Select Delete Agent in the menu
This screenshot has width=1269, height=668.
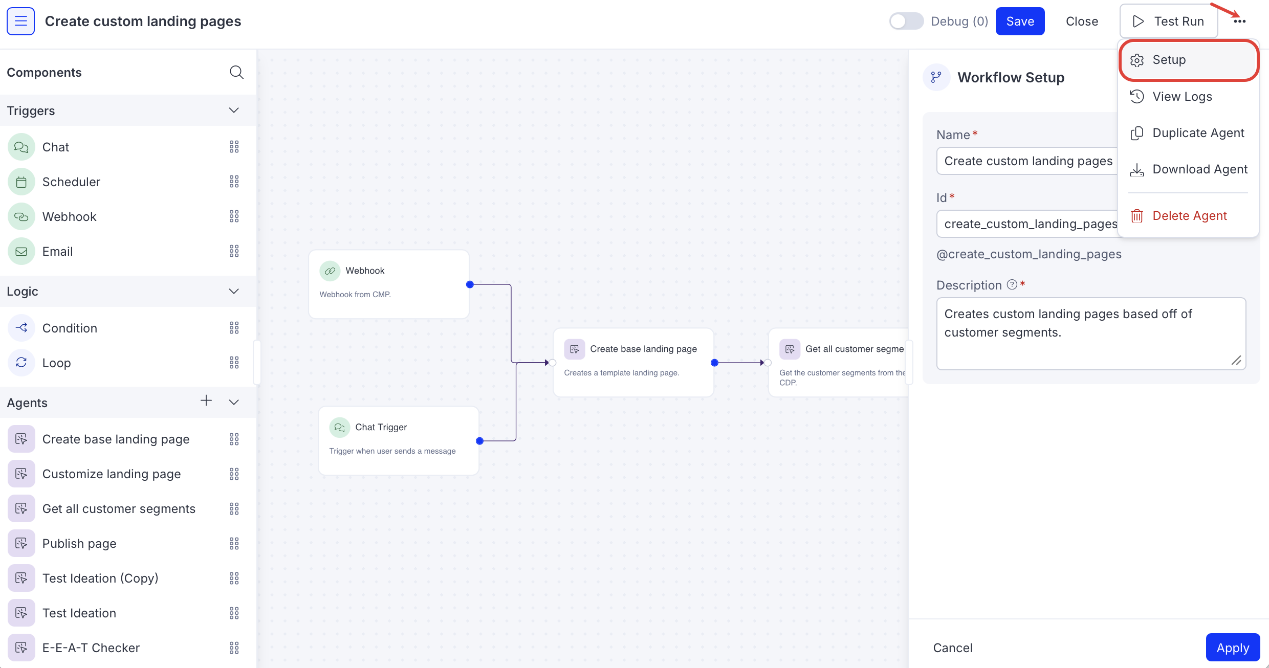click(1189, 216)
